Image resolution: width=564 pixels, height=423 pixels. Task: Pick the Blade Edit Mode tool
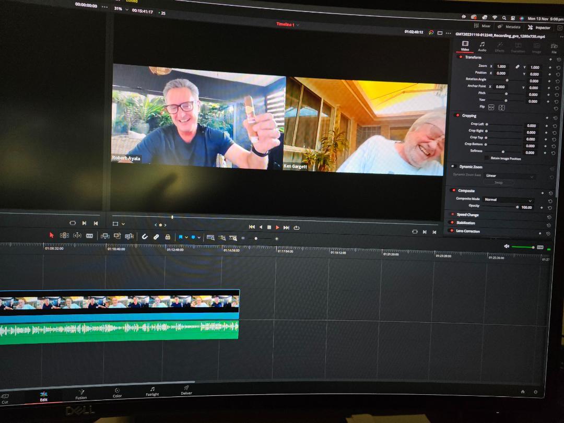click(90, 236)
